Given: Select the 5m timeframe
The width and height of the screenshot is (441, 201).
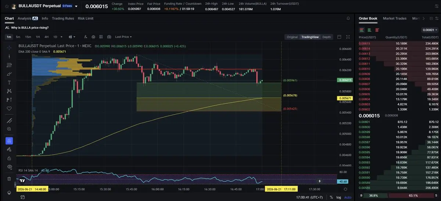Looking at the screenshot, I should [18, 37].
